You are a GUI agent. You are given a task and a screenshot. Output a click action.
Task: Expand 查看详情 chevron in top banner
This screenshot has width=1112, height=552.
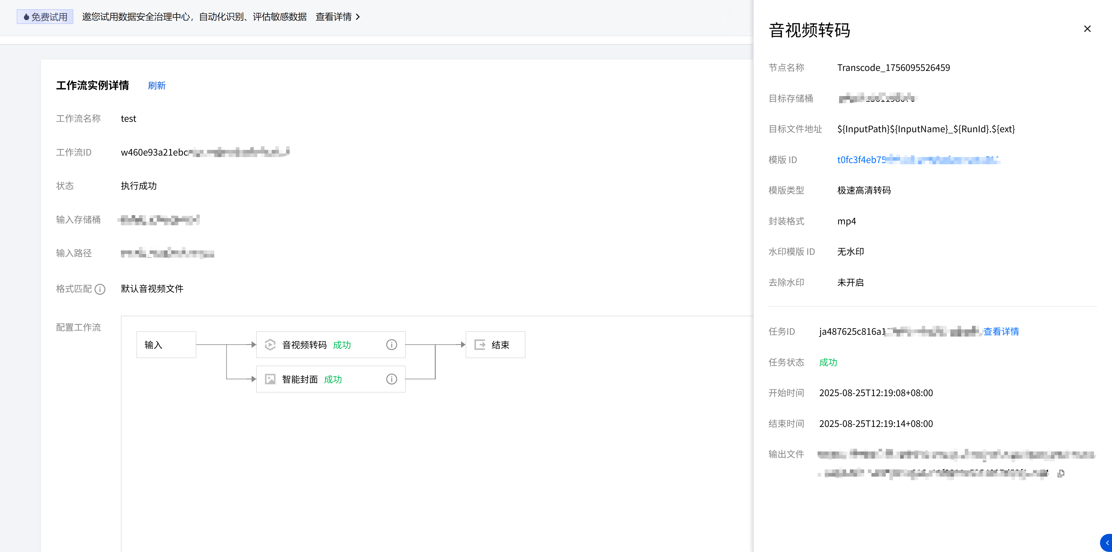pyautogui.click(x=357, y=17)
